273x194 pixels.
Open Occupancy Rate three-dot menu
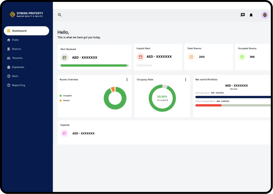coord(186,80)
